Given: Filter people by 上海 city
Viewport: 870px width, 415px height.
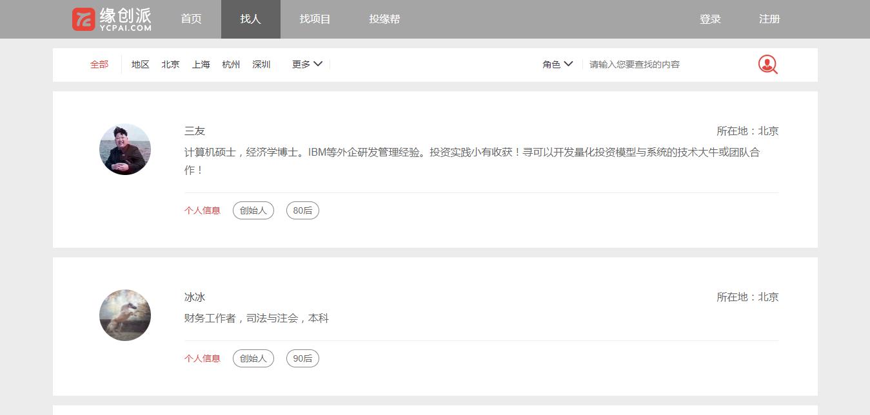Looking at the screenshot, I should (201, 64).
